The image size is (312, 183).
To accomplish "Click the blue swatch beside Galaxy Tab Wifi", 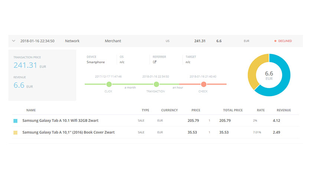I will 15,121.
